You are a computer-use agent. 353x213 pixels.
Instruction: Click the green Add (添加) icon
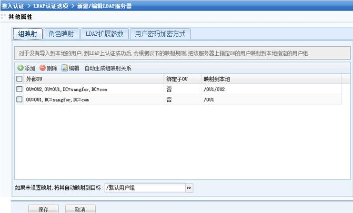click(21, 68)
